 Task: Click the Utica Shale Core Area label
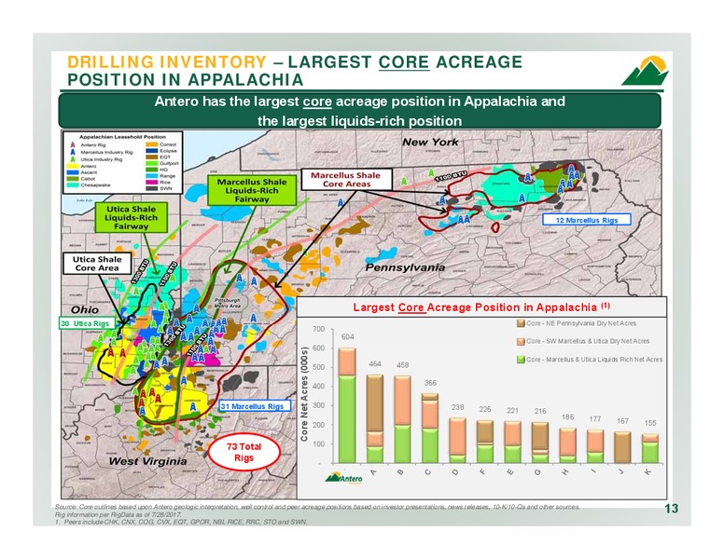tap(97, 264)
